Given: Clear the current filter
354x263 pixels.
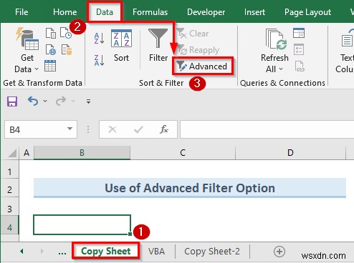Looking at the screenshot, I should pyautogui.click(x=193, y=34).
